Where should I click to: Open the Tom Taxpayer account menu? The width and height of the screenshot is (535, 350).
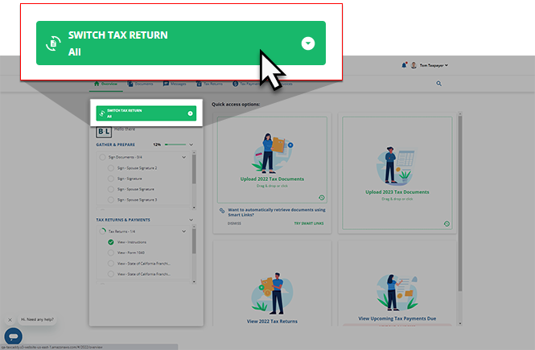click(x=434, y=65)
